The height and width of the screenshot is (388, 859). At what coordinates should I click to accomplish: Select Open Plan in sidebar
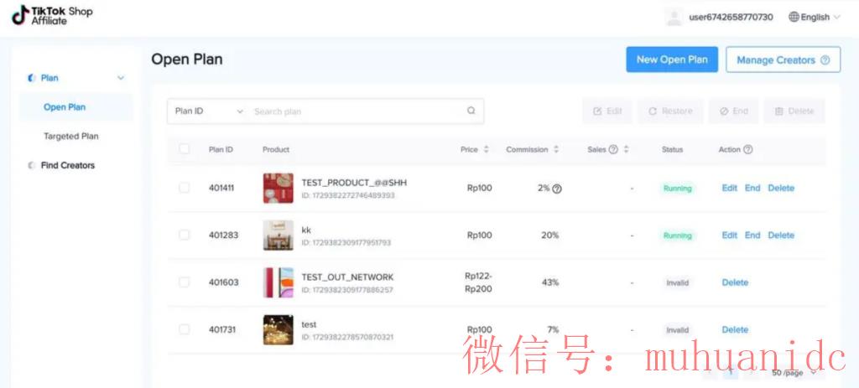pos(65,107)
